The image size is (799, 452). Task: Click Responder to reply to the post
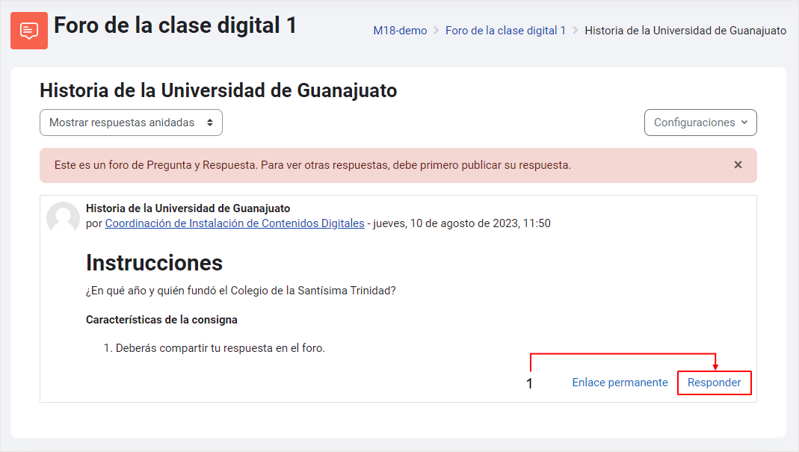pyautogui.click(x=714, y=383)
